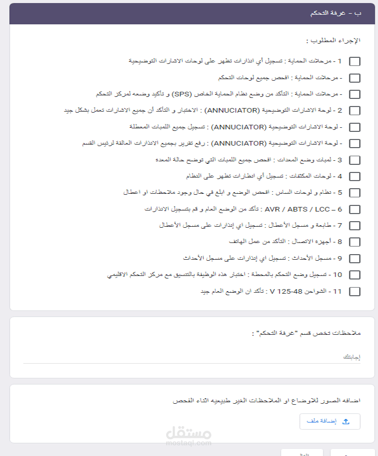Enable the SPS protection system status checkbox
378x456 pixels.
tap(355, 94)
